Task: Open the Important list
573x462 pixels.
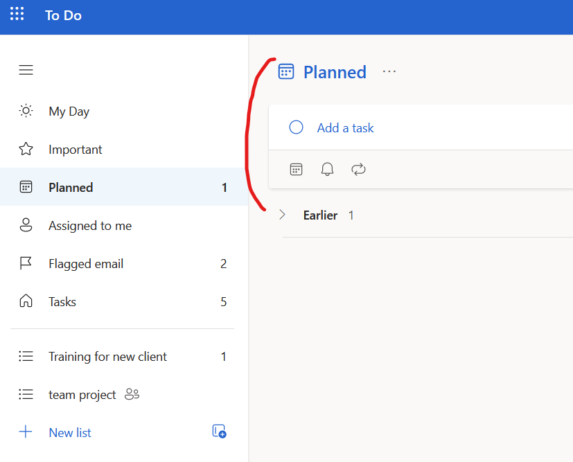Action: click(124, 149)
